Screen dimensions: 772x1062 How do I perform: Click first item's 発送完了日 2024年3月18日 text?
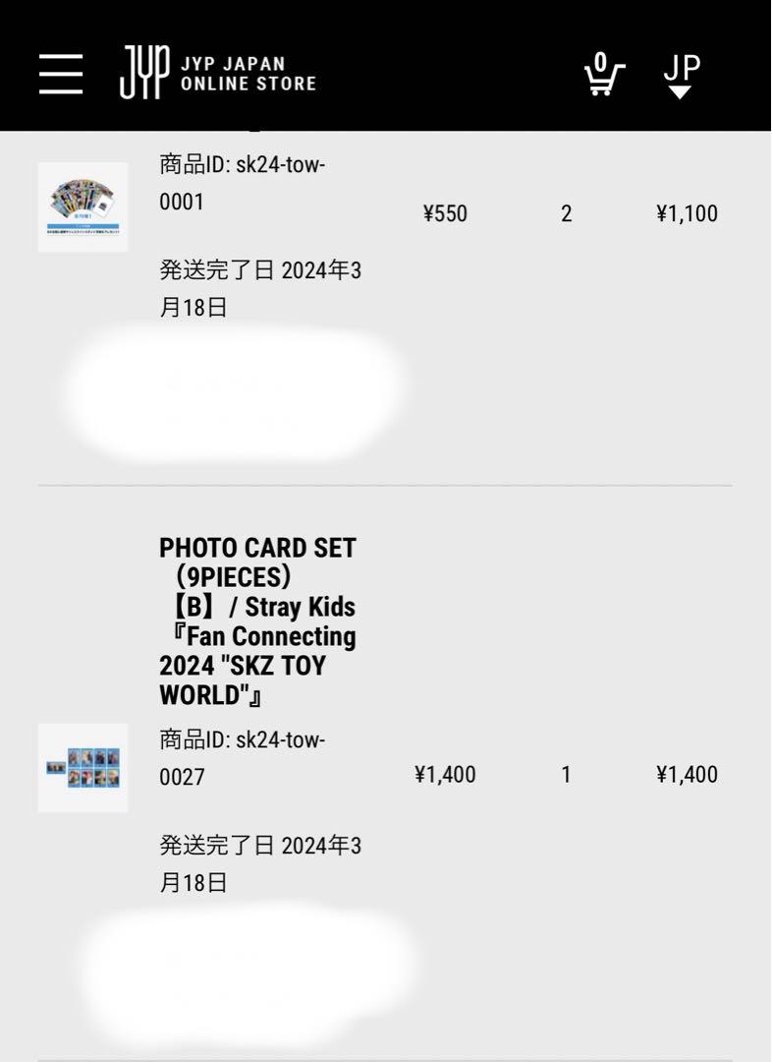[260, 288]
